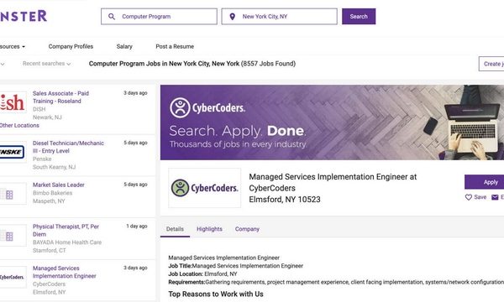Click the magnifier icon in job search field

(x=112, y=17)
